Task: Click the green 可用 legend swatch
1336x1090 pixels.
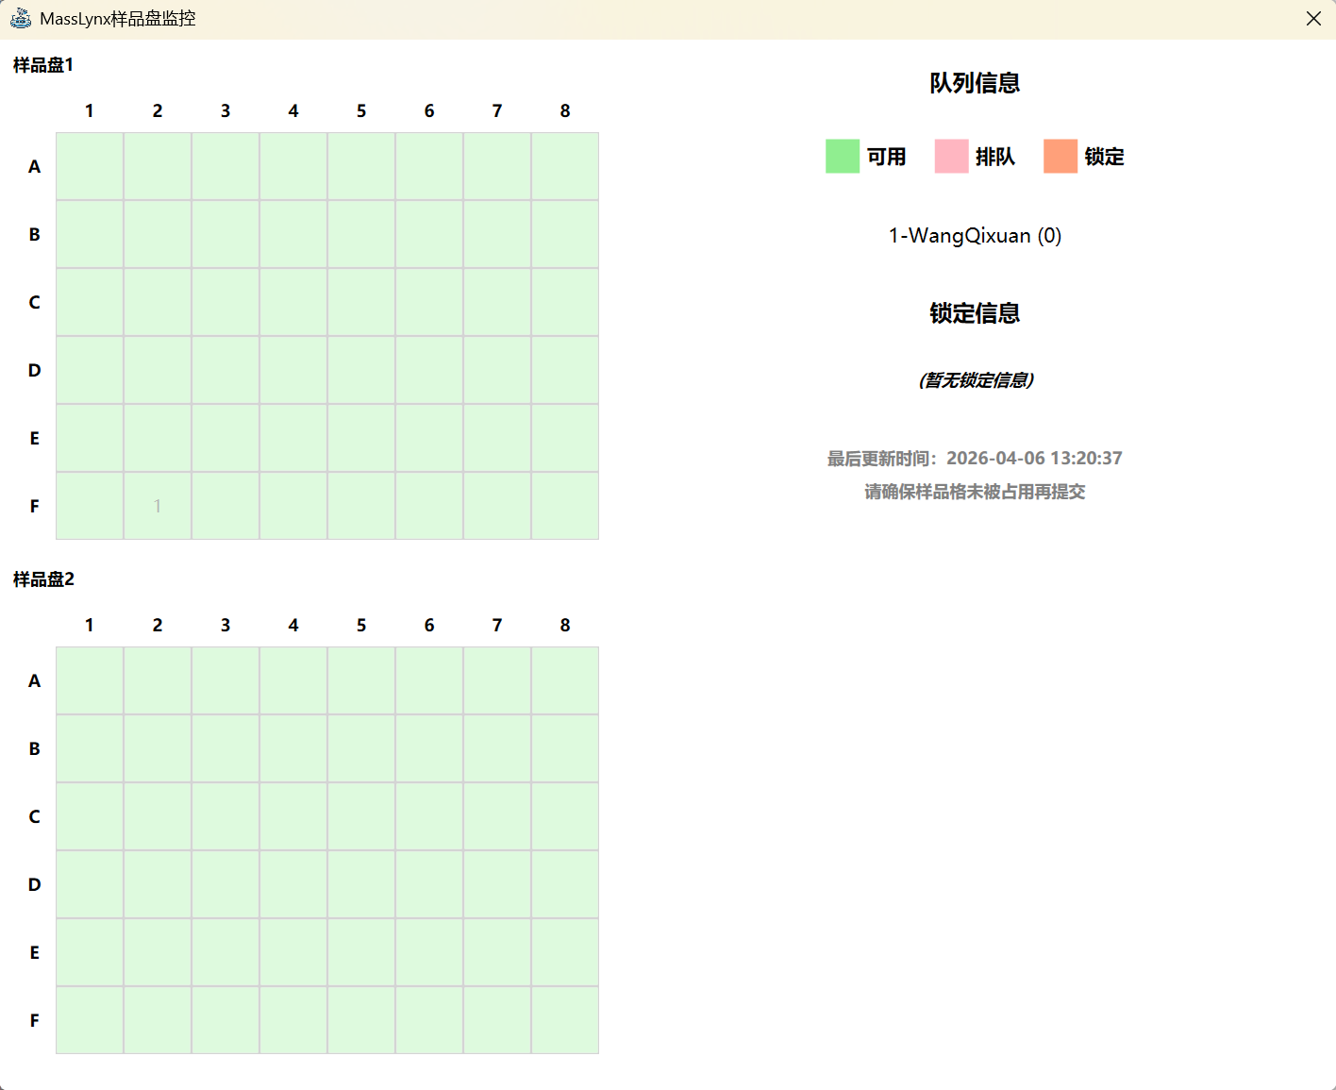Action: point(842,157)
